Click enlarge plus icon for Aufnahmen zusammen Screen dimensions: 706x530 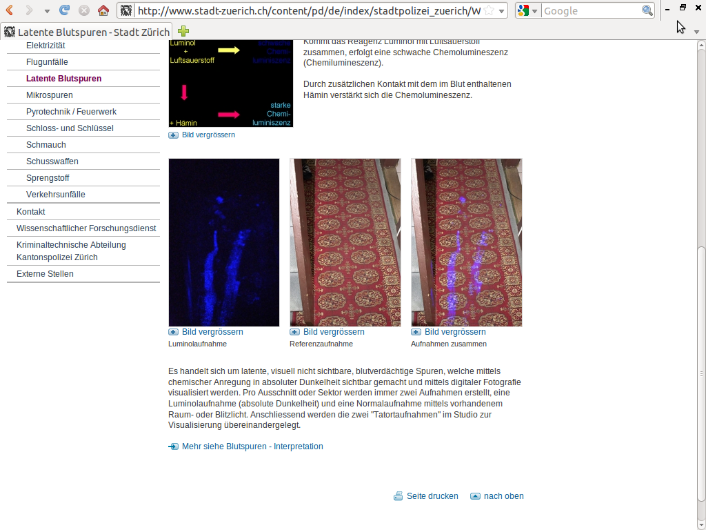416,332
